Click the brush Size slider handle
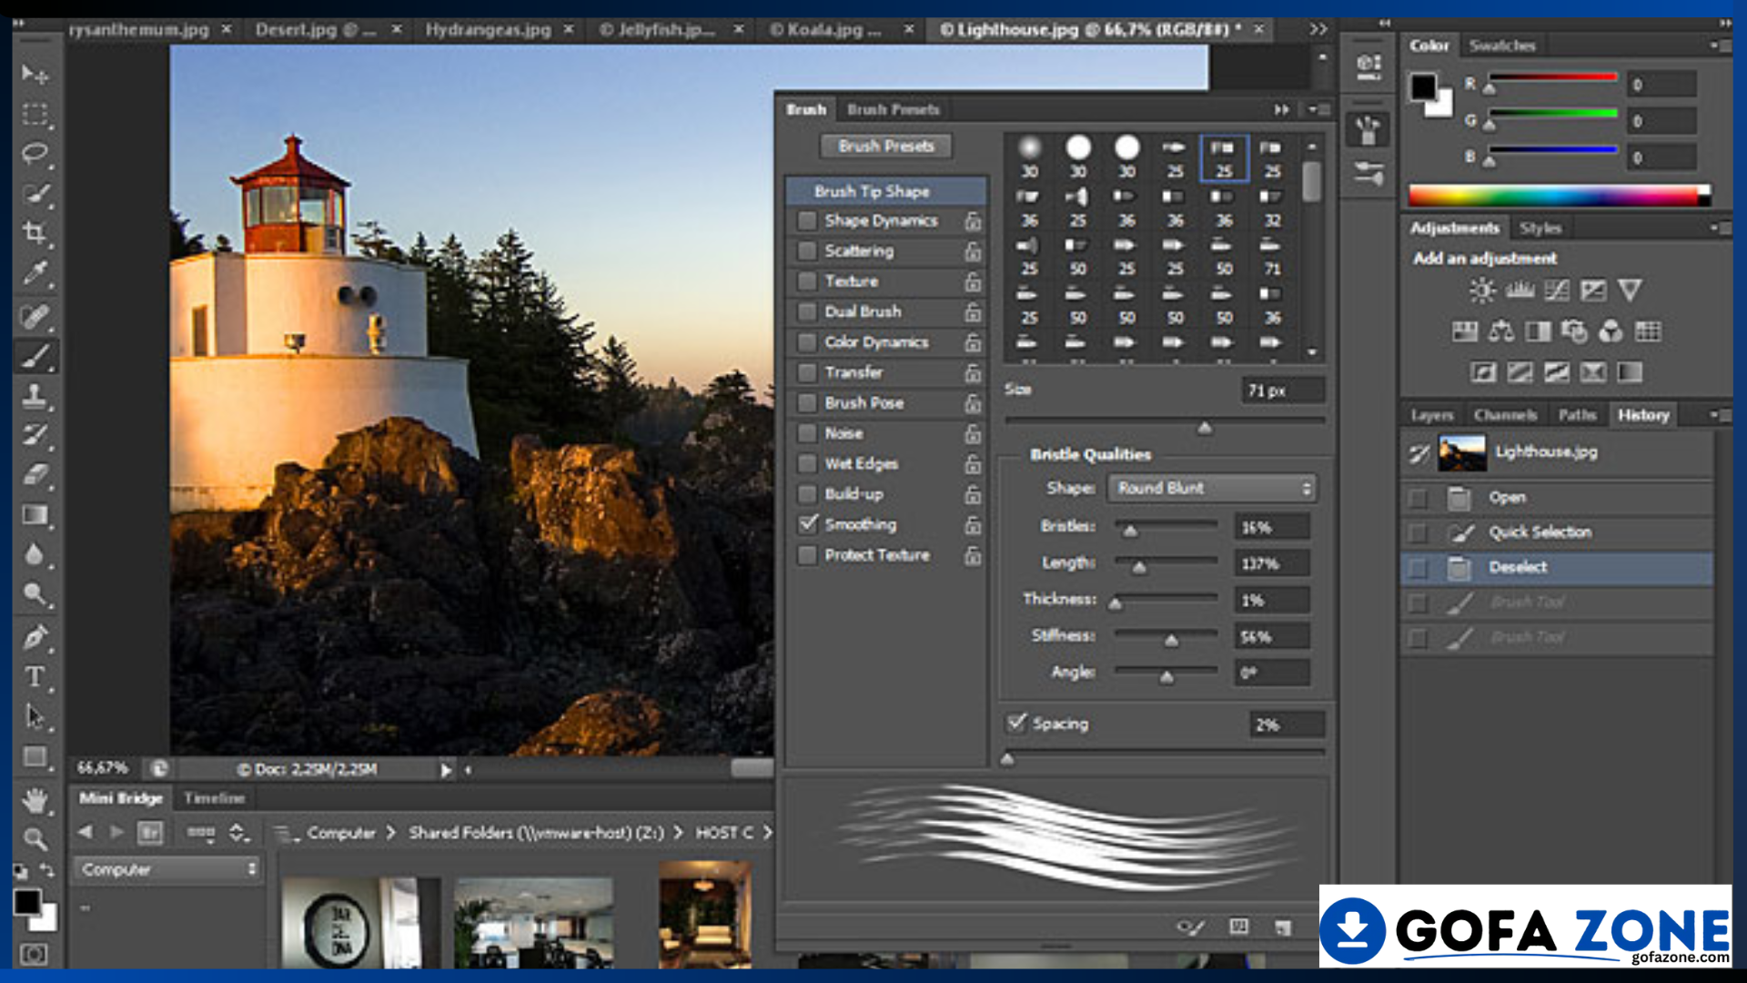This screenshot has width=1747, height=983. (1205, 428)
